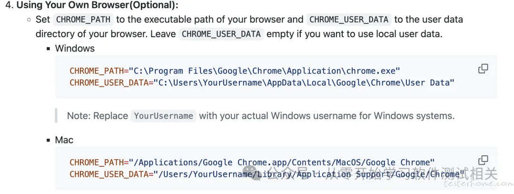The width and height of the screenshot is (514, 194).
Task: Click the 'Using Your Own Browser(Optional)' heading
Action: click(98, 5)
